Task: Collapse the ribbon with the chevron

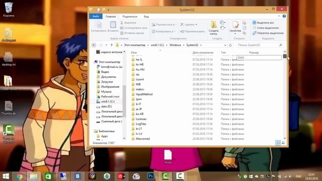Action: (279, 16)
